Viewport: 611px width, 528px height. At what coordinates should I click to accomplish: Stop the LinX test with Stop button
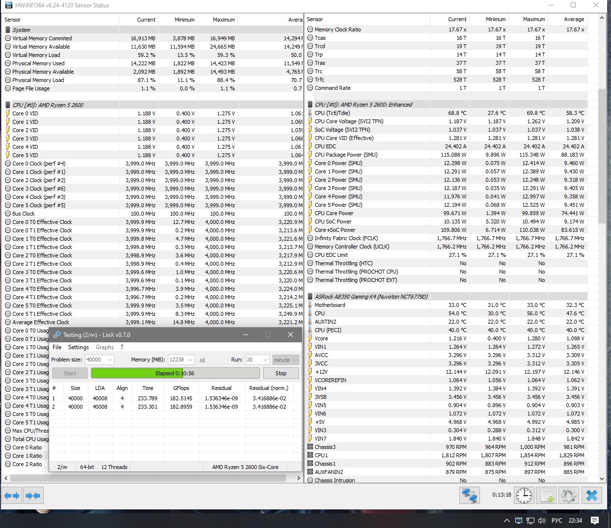point(281,373)
